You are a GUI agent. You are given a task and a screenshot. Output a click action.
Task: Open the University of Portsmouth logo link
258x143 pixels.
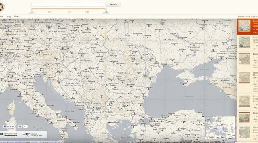pyautogui.click(x=9, y=135)
